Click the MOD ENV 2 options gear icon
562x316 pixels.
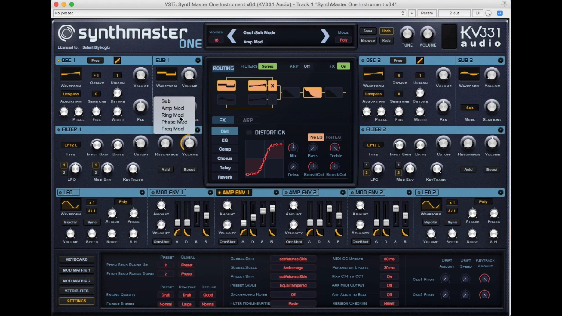(x=409, y=192)
